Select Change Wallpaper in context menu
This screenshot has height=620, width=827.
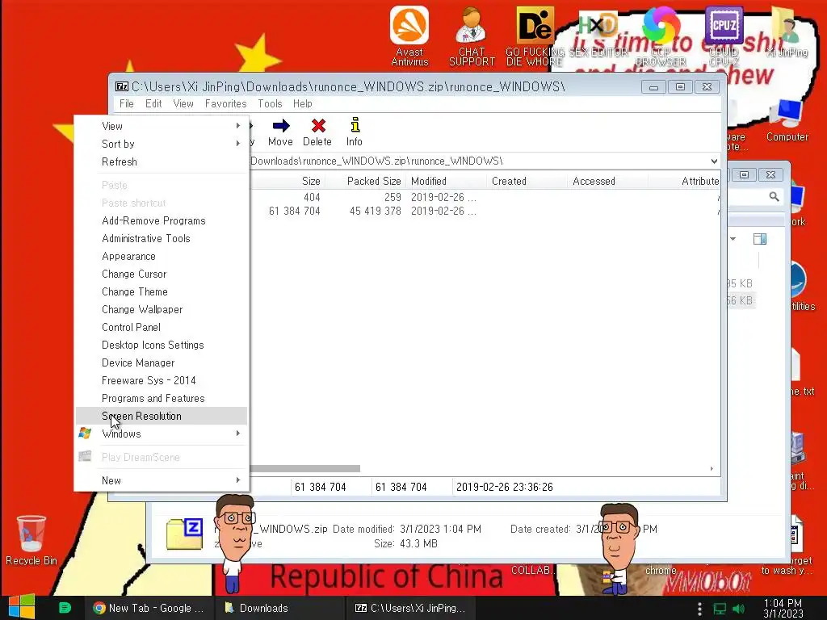[161, 309]
